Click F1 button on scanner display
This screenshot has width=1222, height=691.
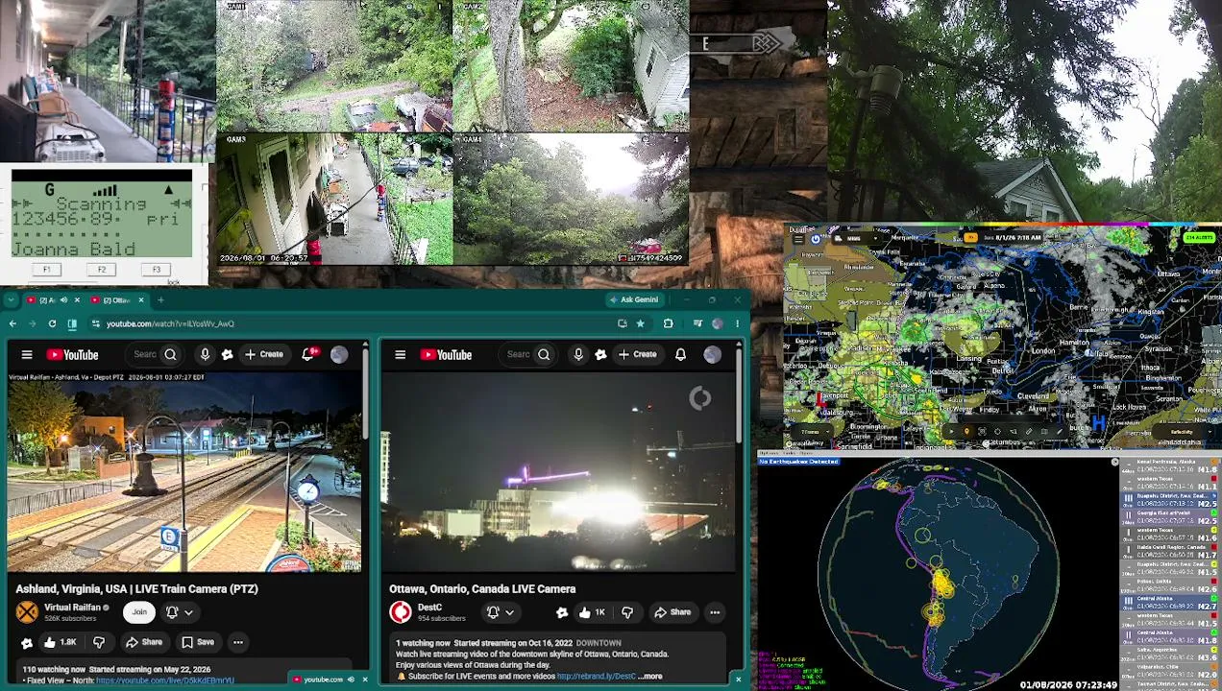point(46,270)
